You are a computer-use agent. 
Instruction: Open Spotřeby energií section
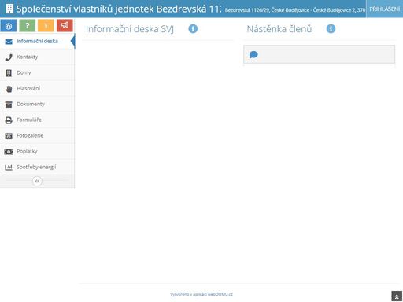tap(37, 167)
